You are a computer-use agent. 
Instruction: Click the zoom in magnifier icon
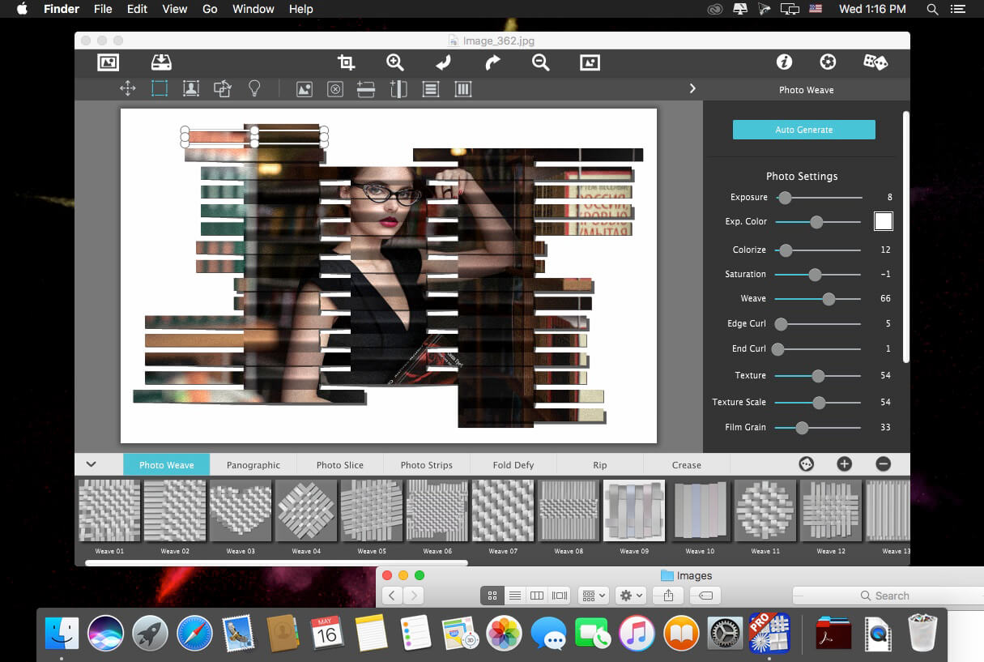[394, 62]
